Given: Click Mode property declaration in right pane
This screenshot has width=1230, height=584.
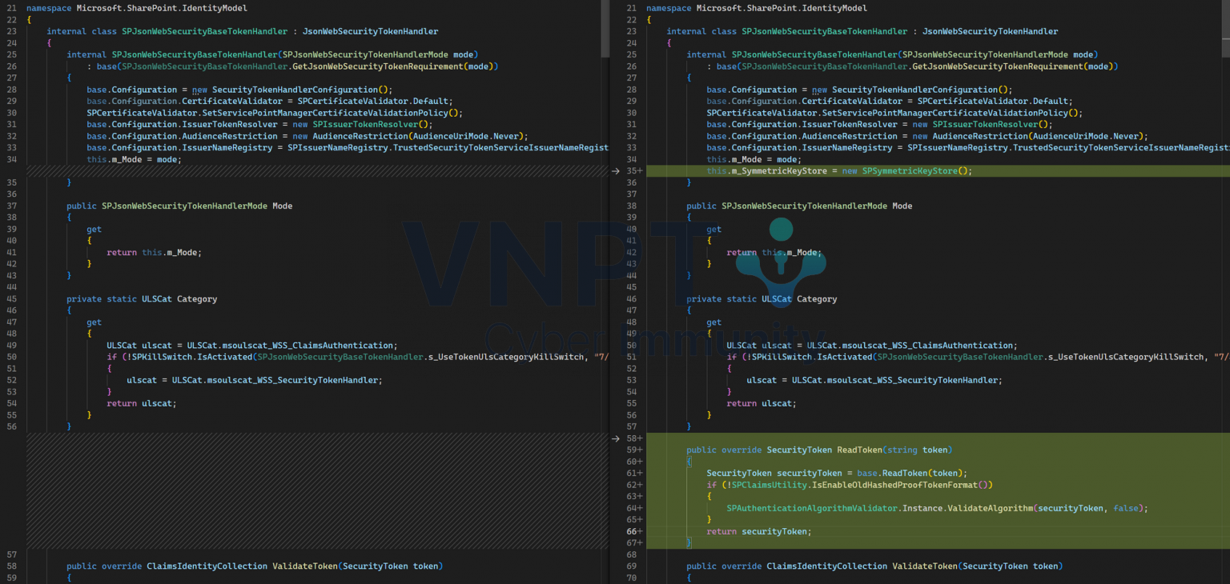Looking at the screenshot, I should click(x=799, y=206).
